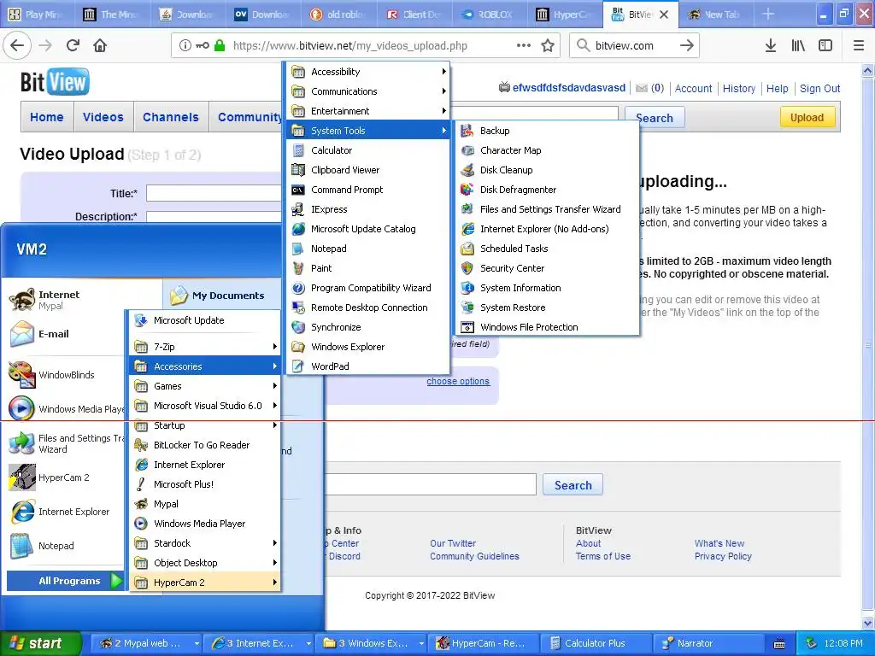The height and width of the screenshot is (656, 875).
Task: Open Clipboard Viewer
Action: (x=368, y=170)
